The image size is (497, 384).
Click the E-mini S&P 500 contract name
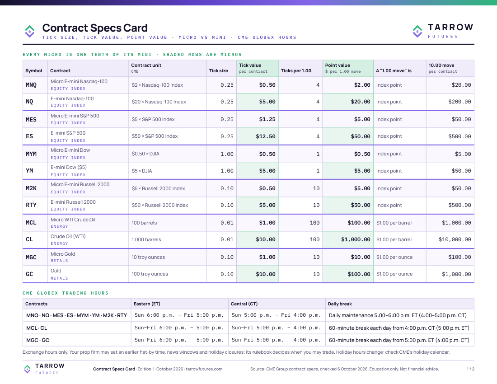68,133
